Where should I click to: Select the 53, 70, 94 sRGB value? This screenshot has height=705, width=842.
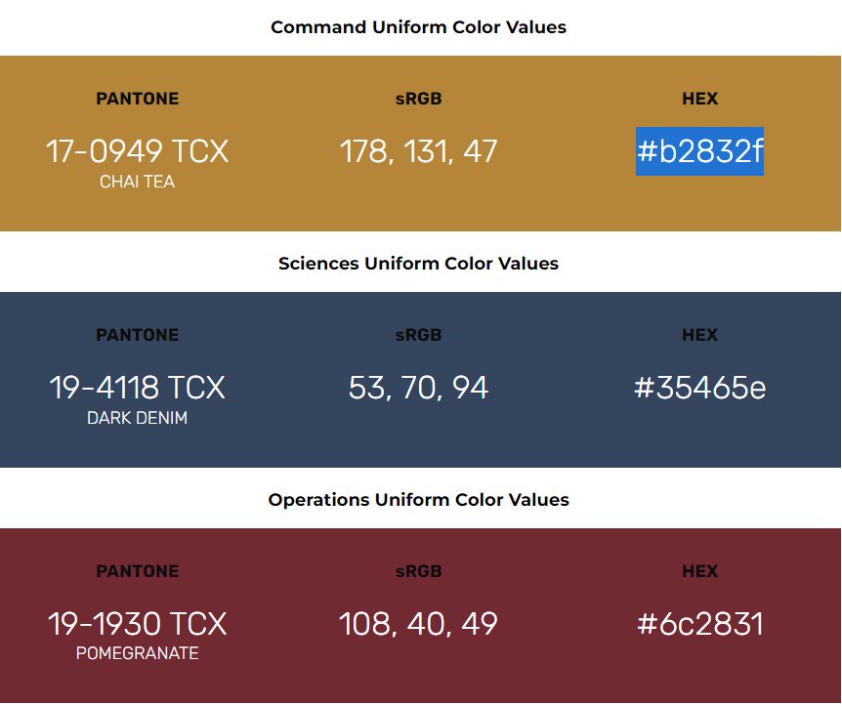419,388
